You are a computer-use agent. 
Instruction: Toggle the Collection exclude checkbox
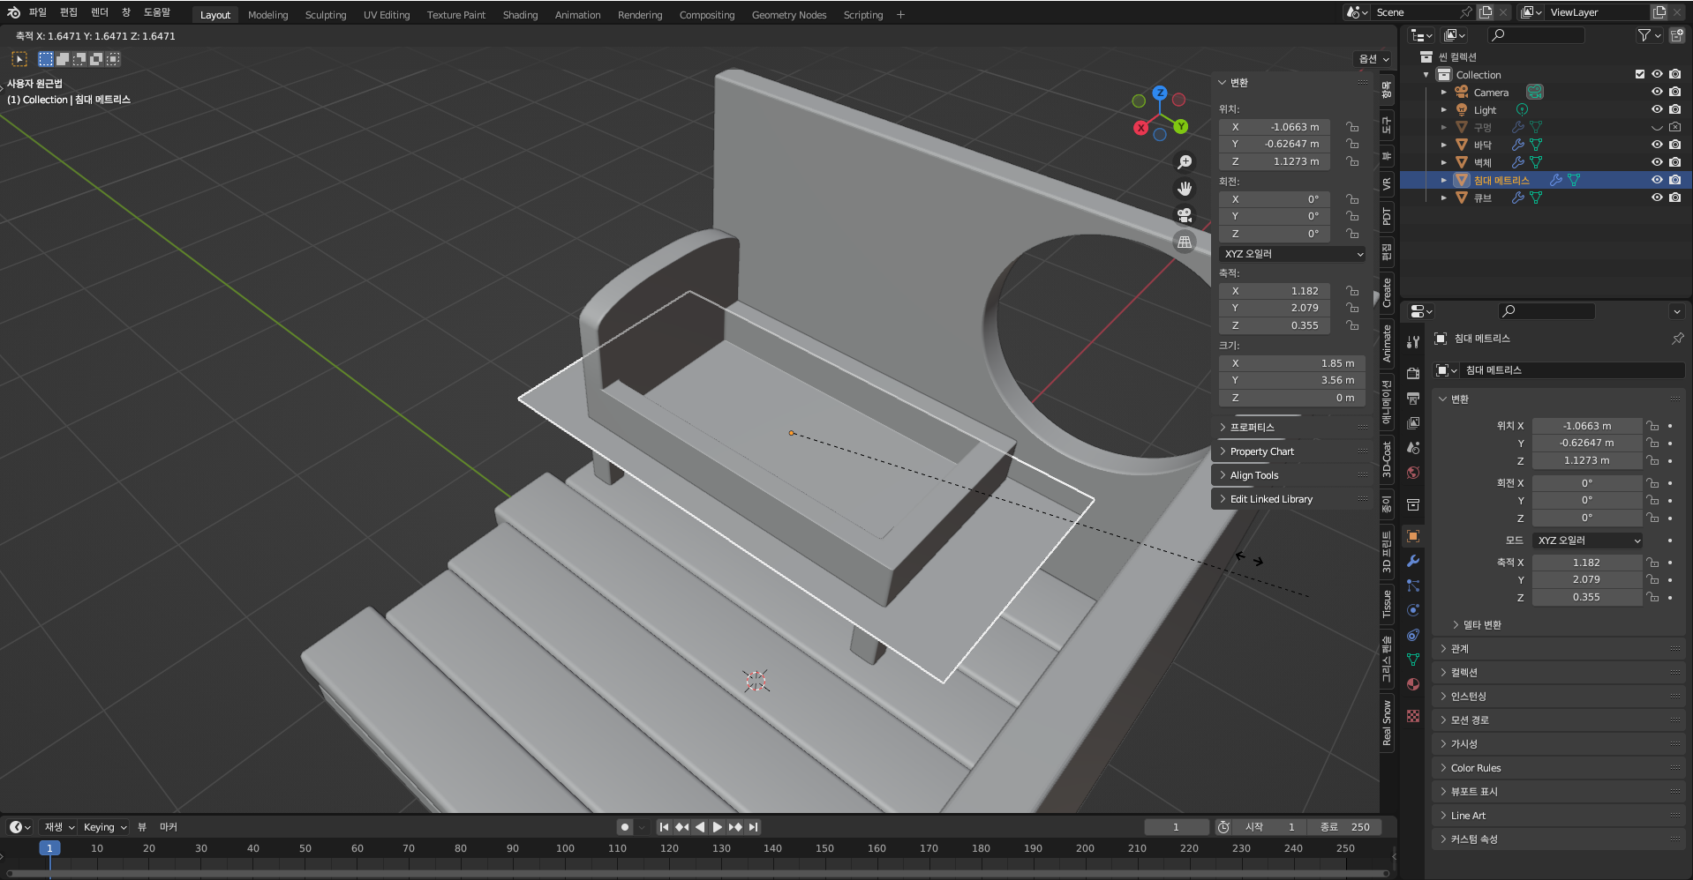[1640, 75]
